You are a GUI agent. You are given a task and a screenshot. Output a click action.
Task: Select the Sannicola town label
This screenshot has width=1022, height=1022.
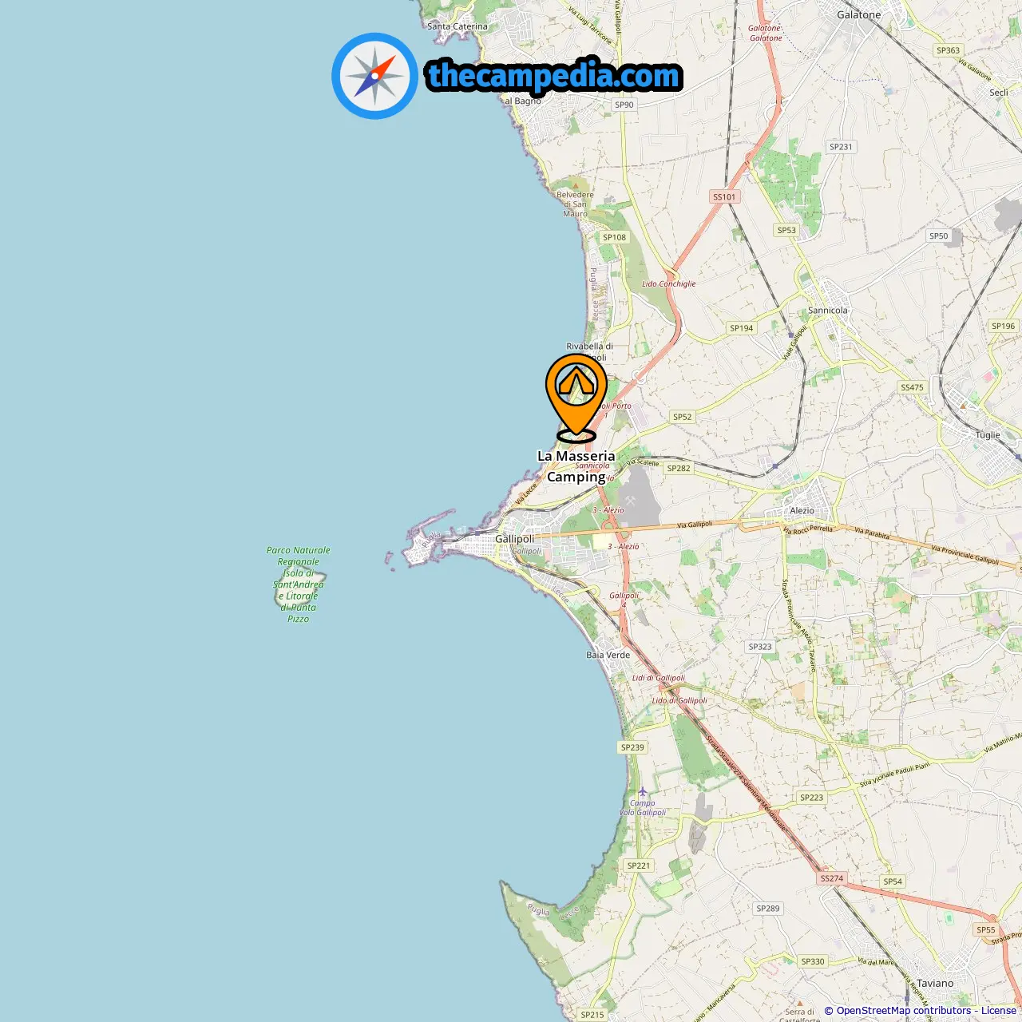(828, 311)
